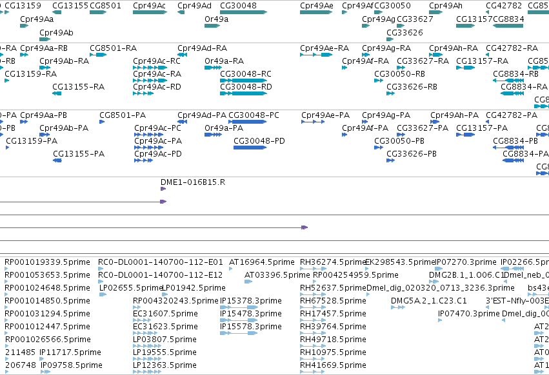Screen dimensions: 549x375
Task: Select the CG13157 gene label
Action: (474, 19)
